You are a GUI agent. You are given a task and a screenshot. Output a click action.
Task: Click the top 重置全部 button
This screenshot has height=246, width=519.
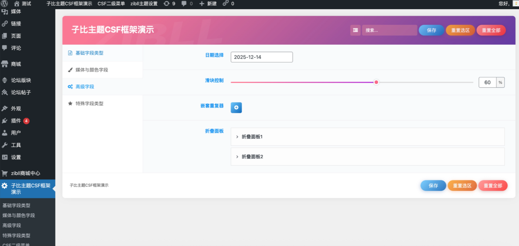[x=491, y=30]
